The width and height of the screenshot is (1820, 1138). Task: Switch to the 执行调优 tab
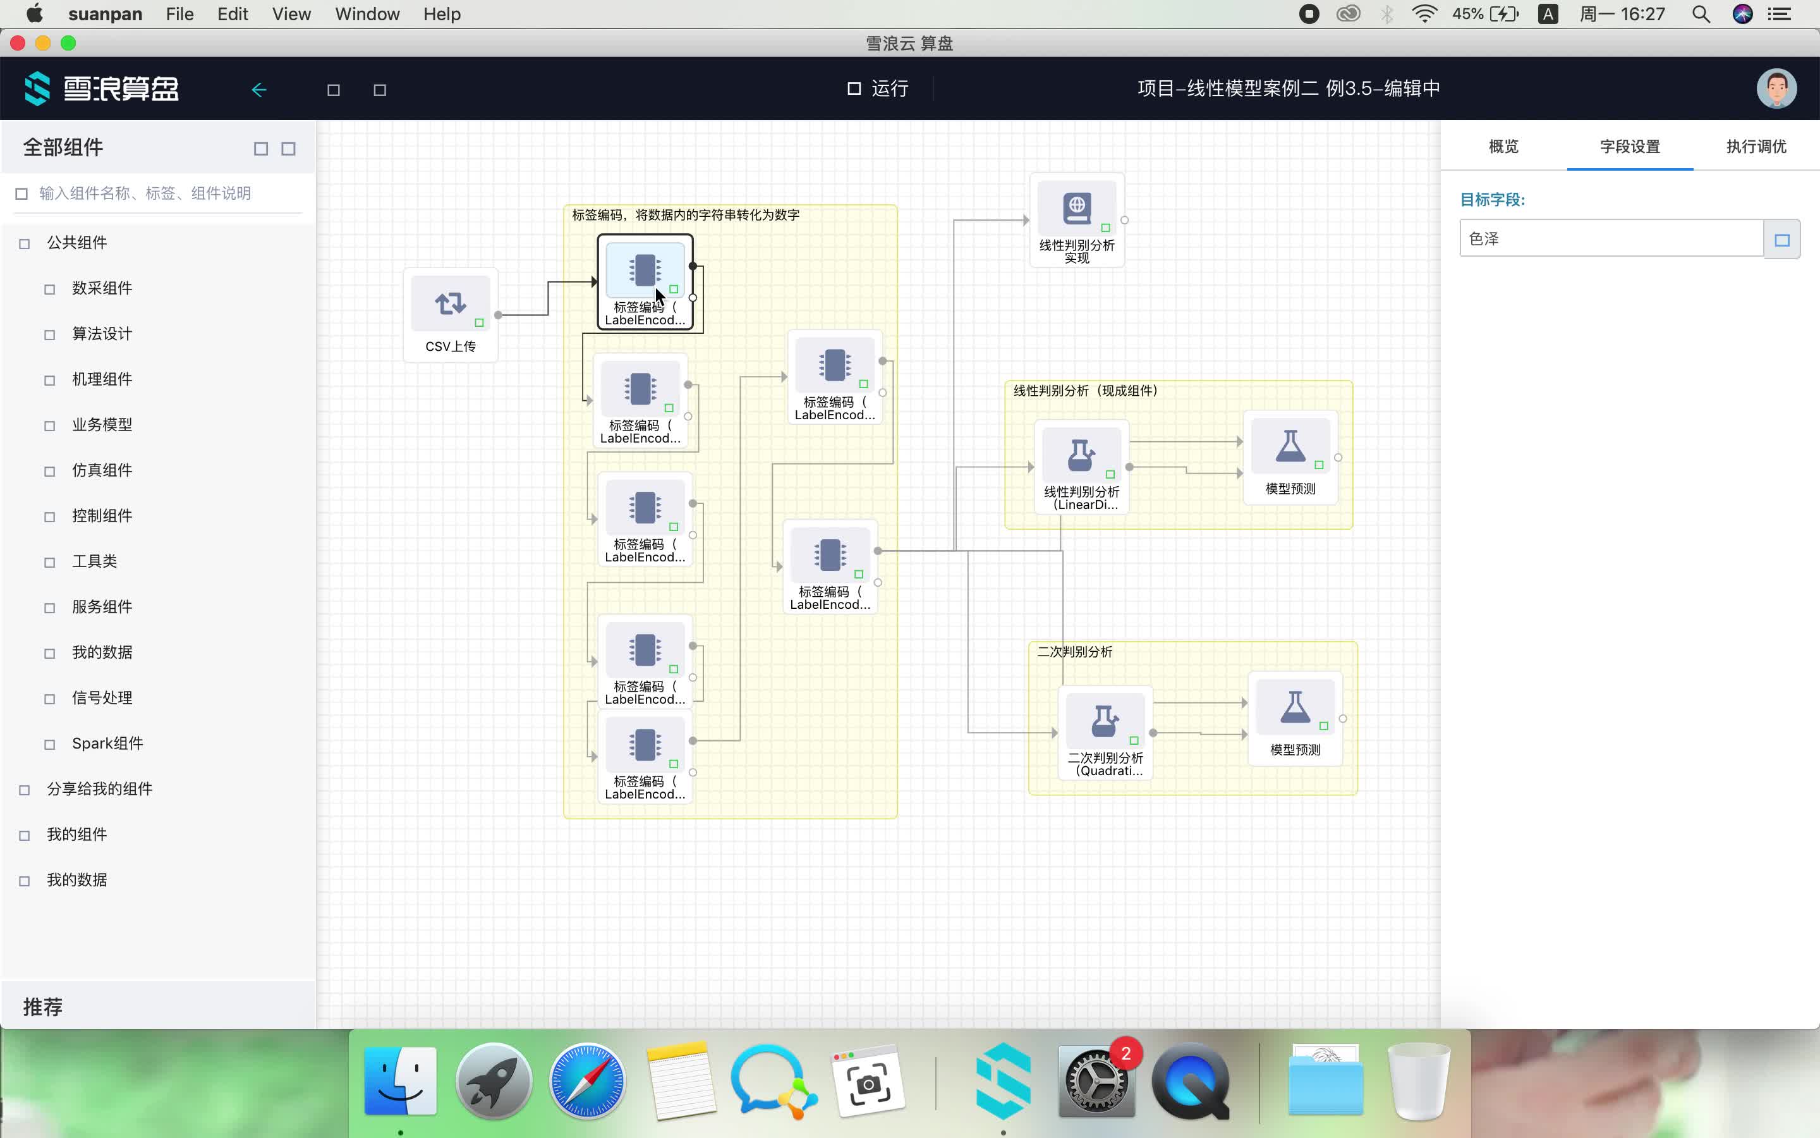click(1756, 147)
